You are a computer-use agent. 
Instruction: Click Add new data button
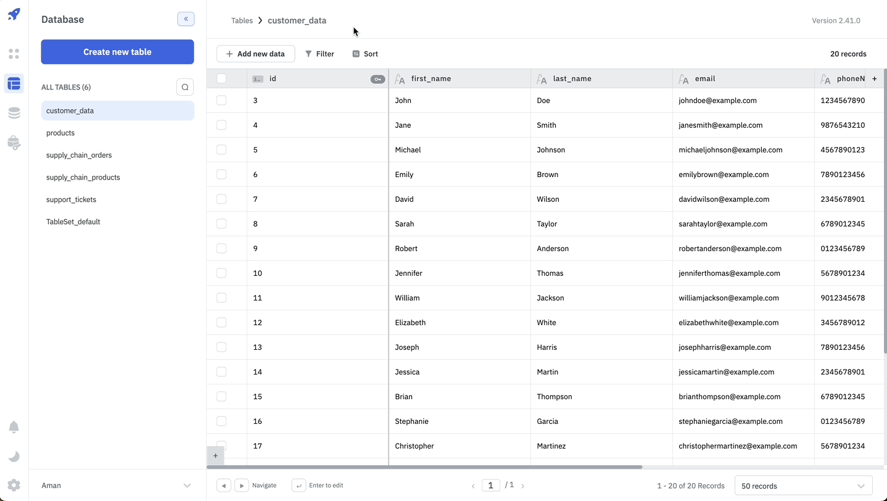tap(255, 54)
